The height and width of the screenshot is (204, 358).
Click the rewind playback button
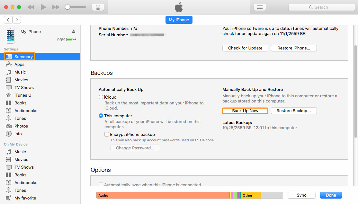coord(31,7)
